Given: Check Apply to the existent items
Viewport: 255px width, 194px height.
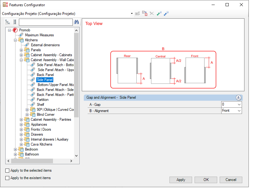Looking at the screenshot, I should pyautogui.click(x=7, y=178).
